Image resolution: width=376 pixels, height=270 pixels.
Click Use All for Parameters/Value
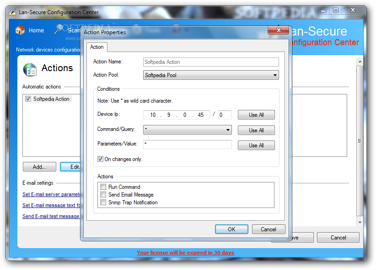(x=256, y=145)
